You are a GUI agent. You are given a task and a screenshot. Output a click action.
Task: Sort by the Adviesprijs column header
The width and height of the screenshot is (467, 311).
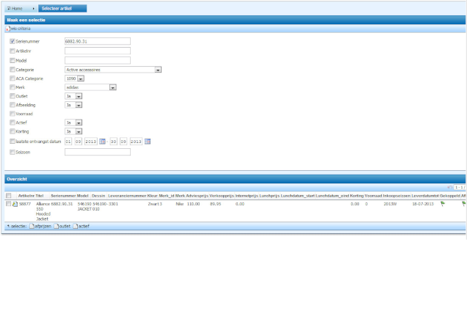[197, 196]
